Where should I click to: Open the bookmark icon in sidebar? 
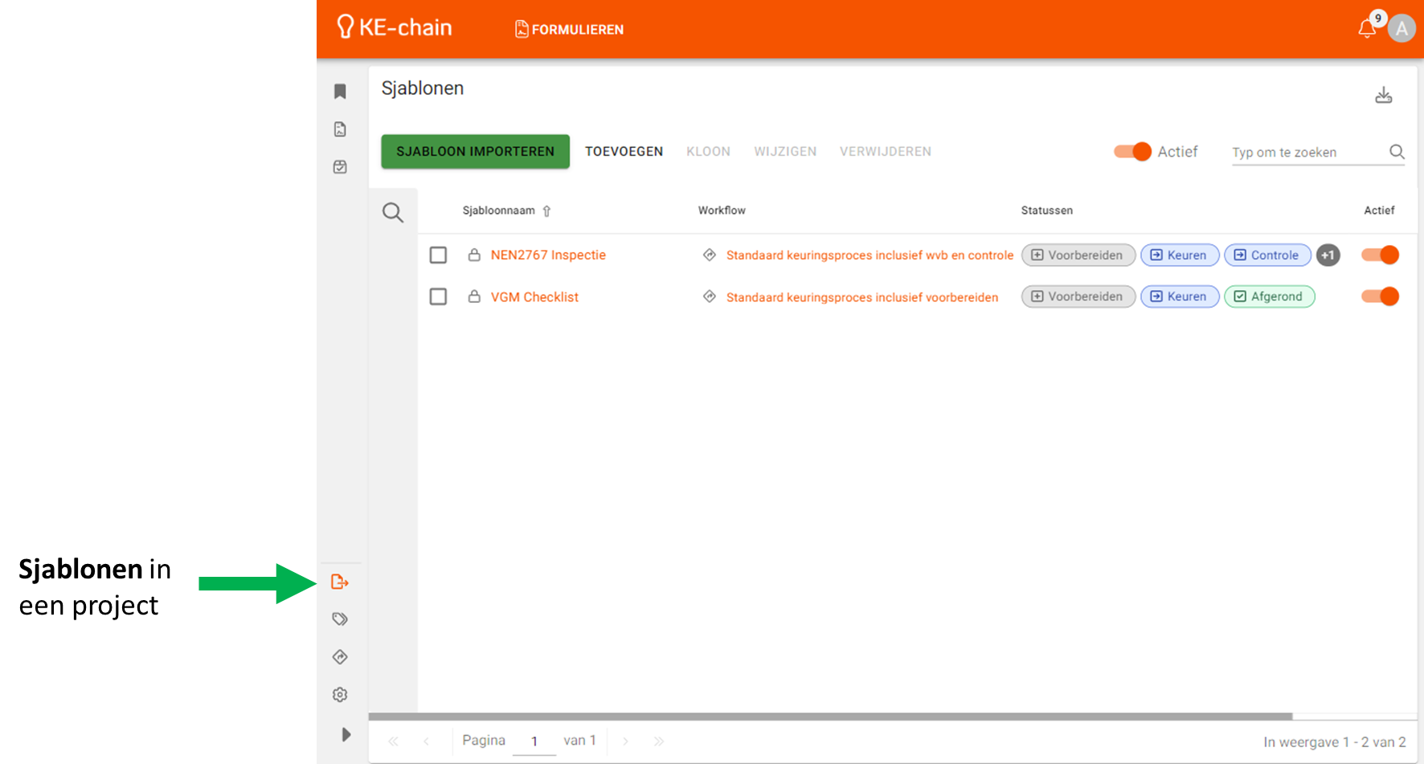coord(340,92)
